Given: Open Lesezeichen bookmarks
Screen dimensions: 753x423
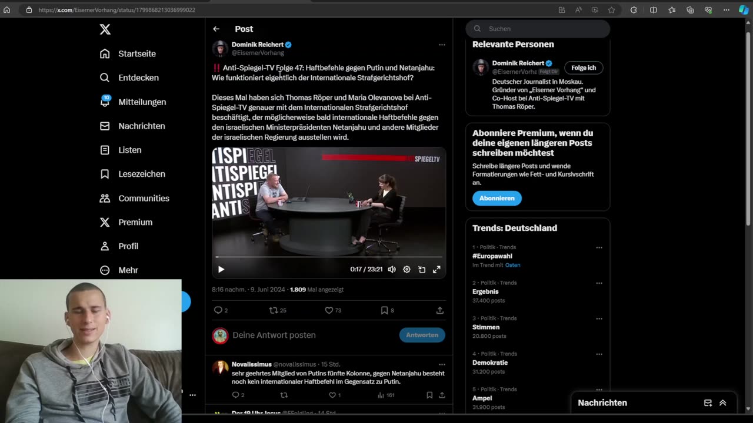Looking at the screenshot, I should 132,174.
